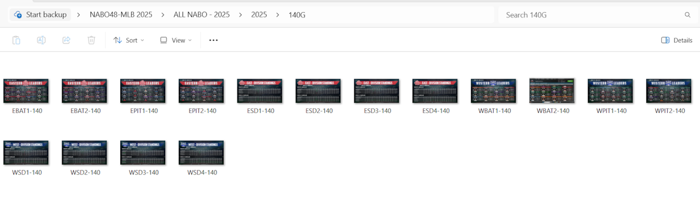
Task: Select the ESD4-140 image thumbnail
Action: pos(435,91)
